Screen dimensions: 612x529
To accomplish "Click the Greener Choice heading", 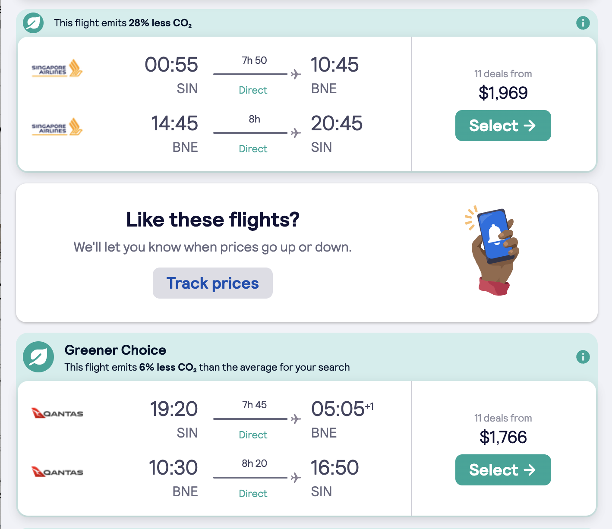I will click(x=115, y=350).
